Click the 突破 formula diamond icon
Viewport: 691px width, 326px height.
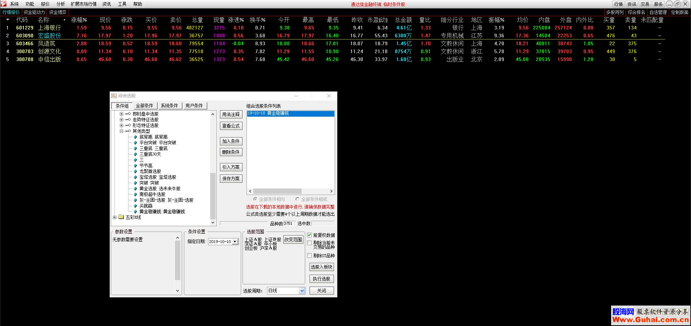tap(135, 183)
